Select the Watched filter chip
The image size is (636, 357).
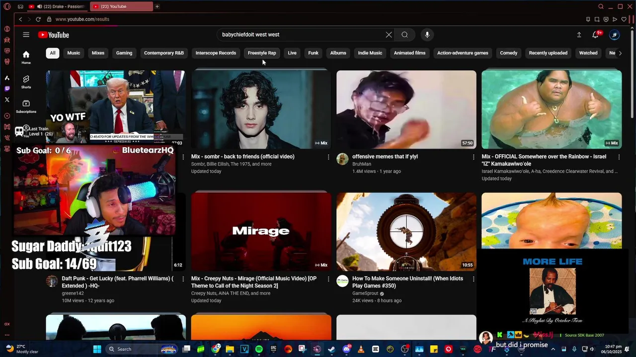pyautogui.click(x=588, y=53)
